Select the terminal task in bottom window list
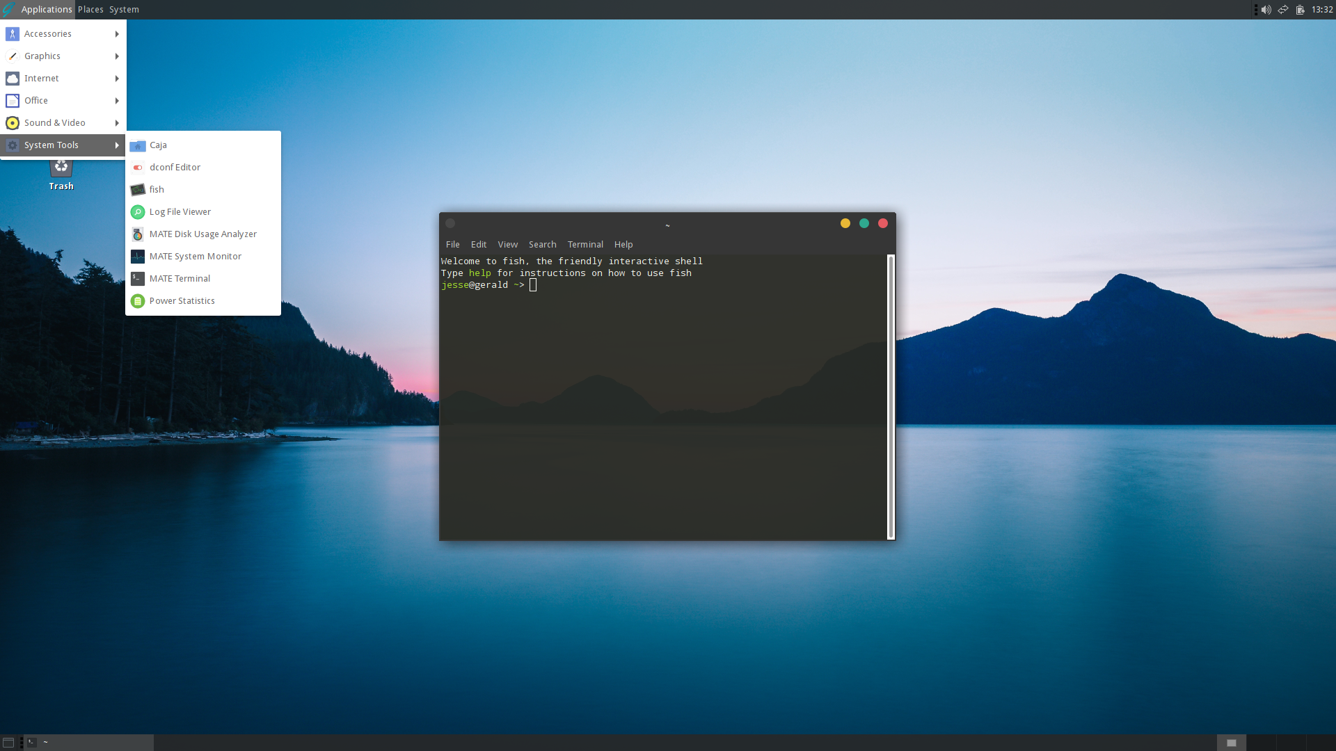Screen dimensions: 1336x751 pos(89,743)
